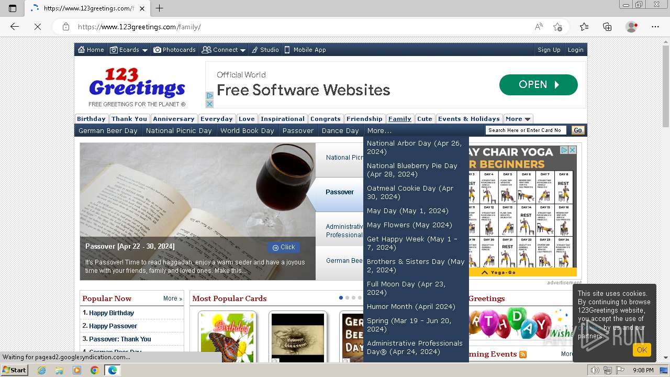
Task: Choose Brothers & Sisters Day from dropdown
Action: [x=416, y=265]
